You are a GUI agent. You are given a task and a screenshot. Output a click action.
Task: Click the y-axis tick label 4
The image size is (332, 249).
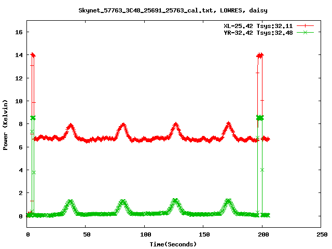(21, 170)
